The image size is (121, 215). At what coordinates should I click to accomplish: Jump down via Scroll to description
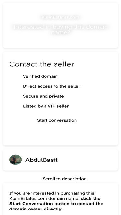pos(65,179)
